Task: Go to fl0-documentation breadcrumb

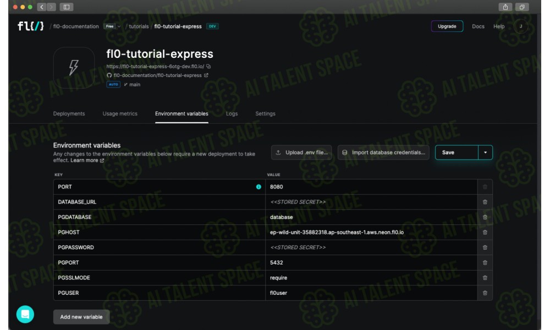Action: click(76, 26)
